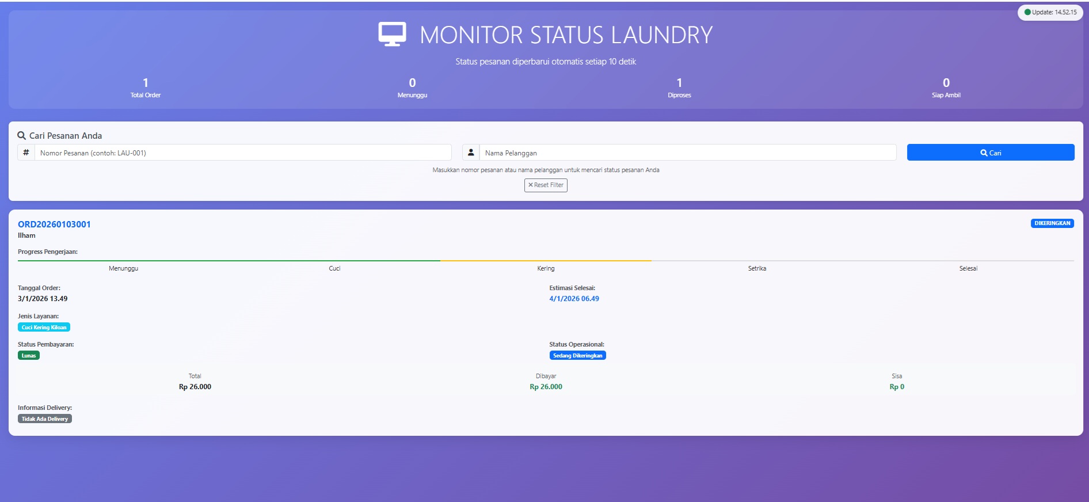Click the Tidak Ada Delivery badge

[45, 419]
